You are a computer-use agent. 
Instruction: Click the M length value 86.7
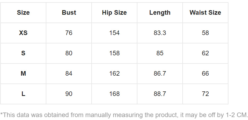pos(160,73)
